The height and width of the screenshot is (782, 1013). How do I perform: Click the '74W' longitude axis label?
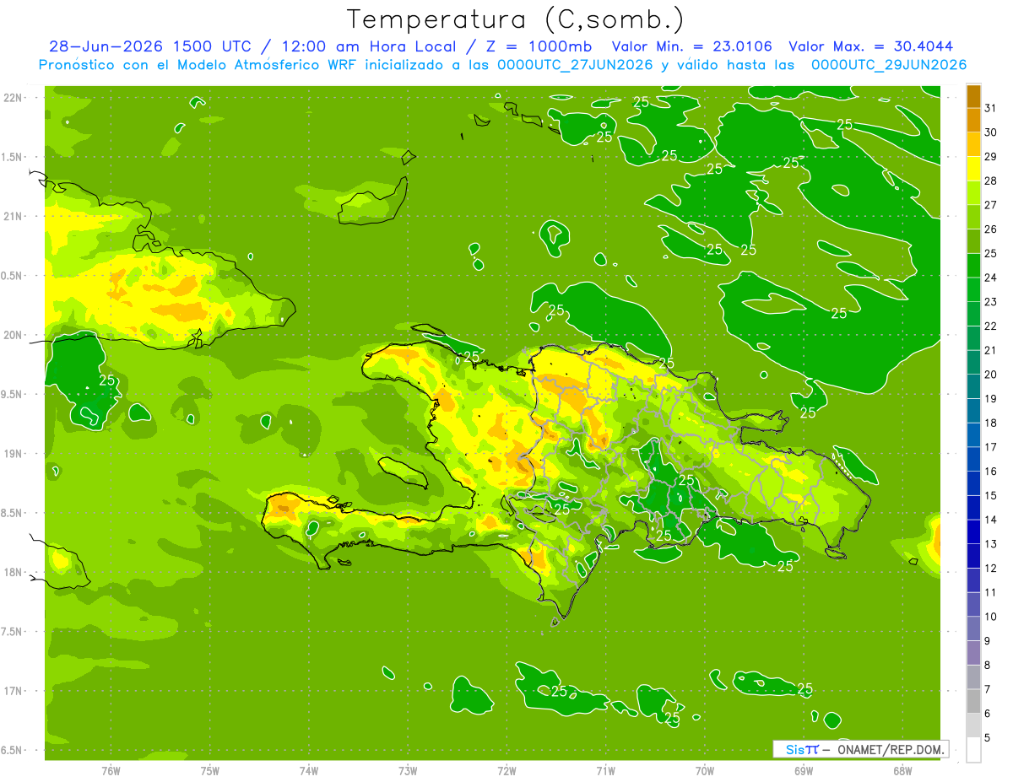coord(309,771)
